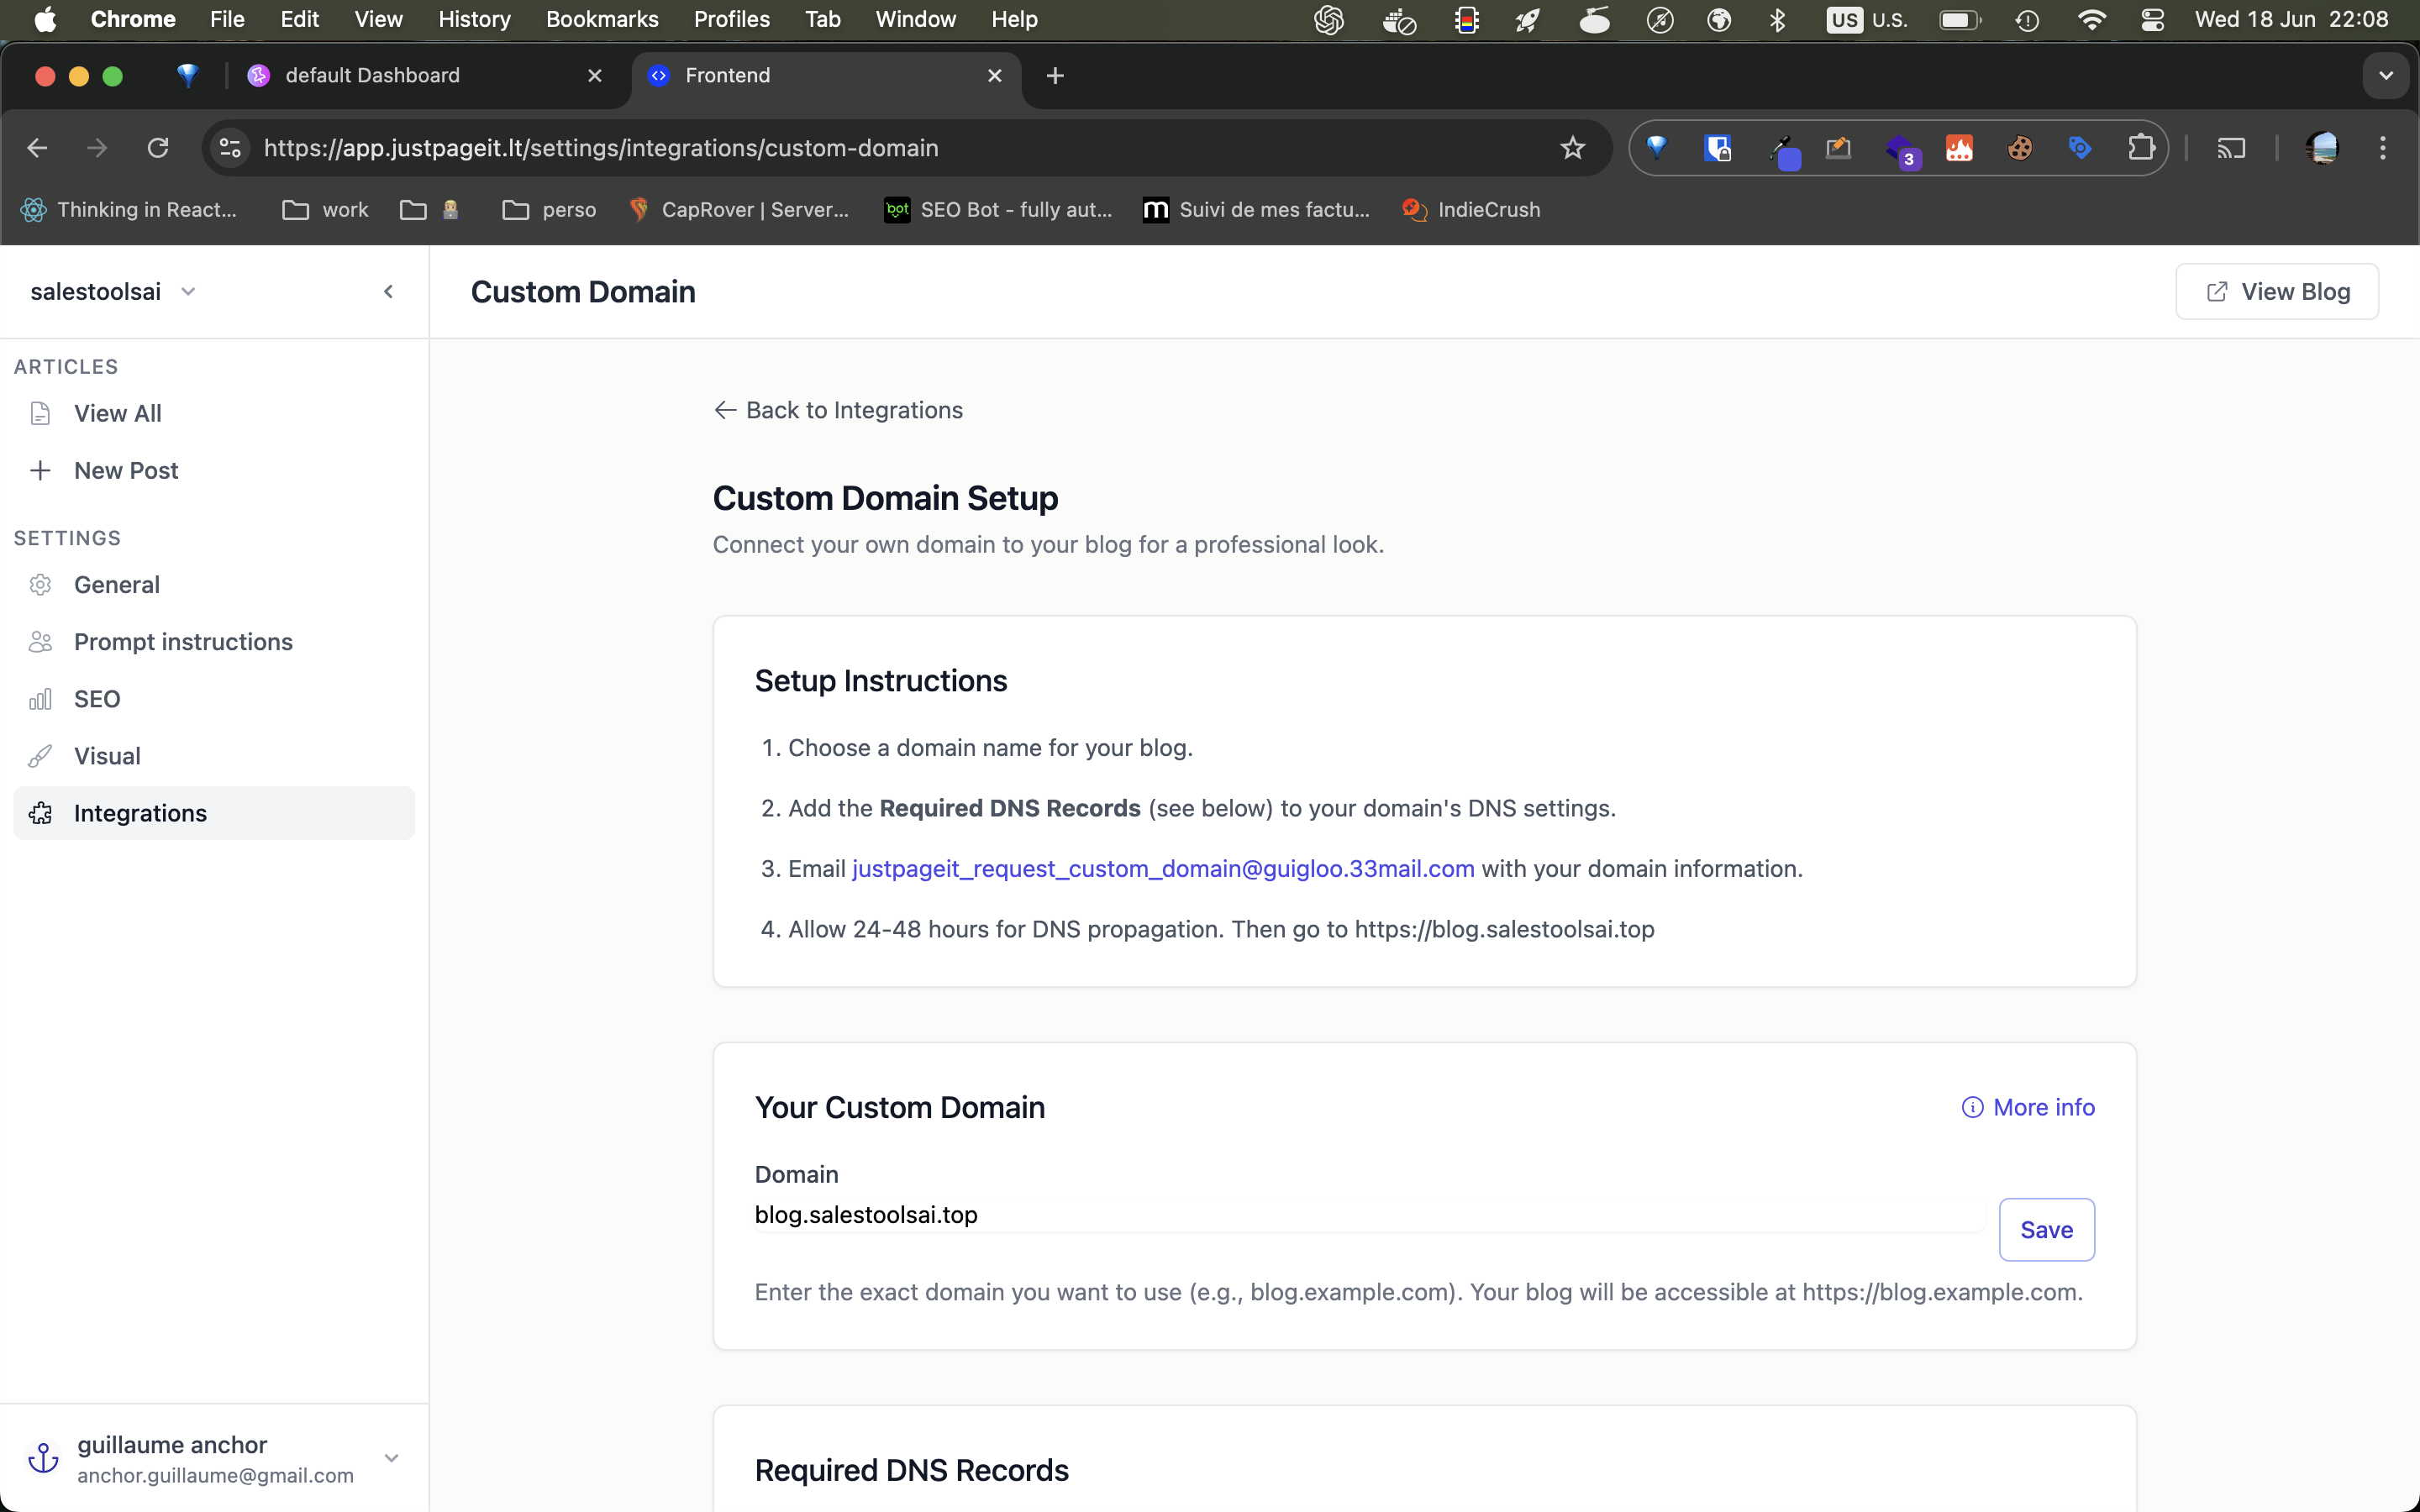Click the pinned diamond tab

187,75
